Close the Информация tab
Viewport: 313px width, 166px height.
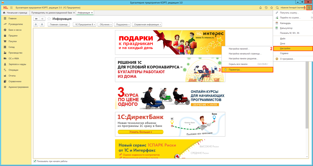tap(92, 13)
